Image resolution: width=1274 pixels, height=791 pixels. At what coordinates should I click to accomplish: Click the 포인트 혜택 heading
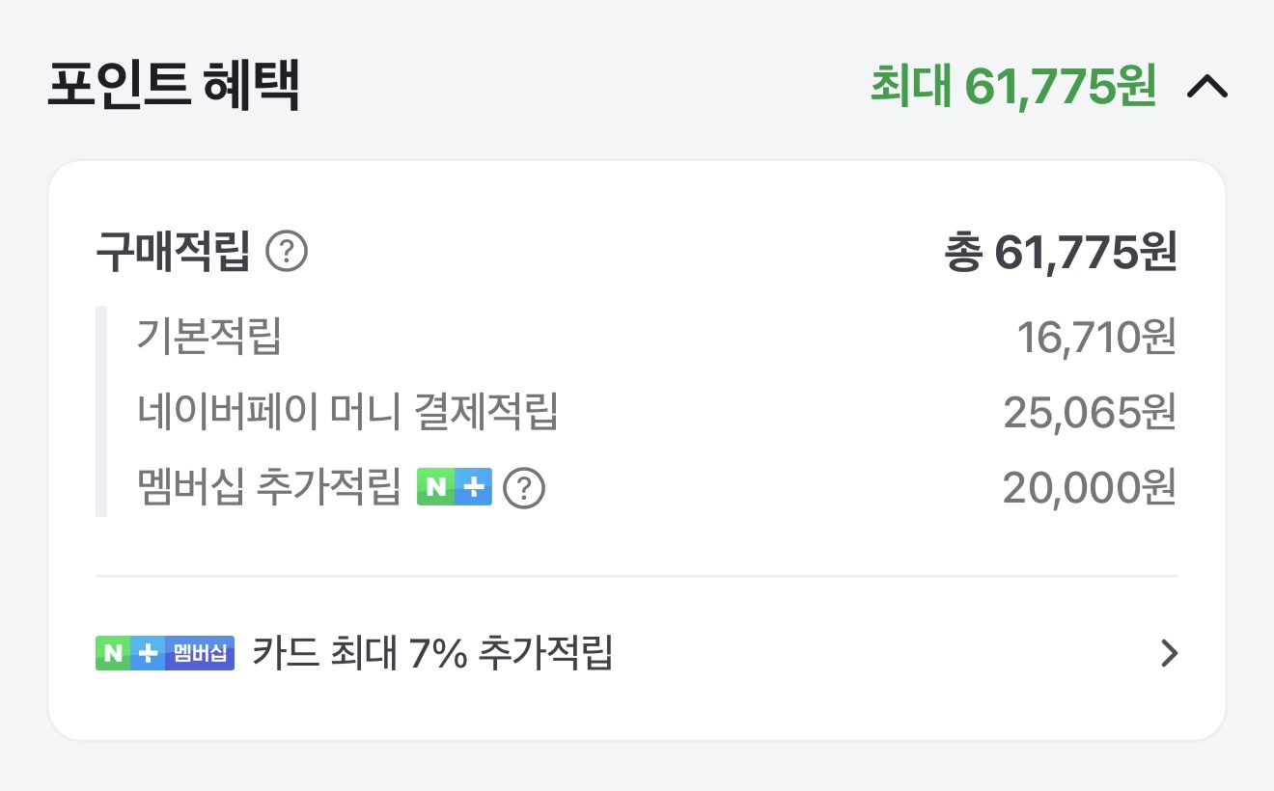174,87
